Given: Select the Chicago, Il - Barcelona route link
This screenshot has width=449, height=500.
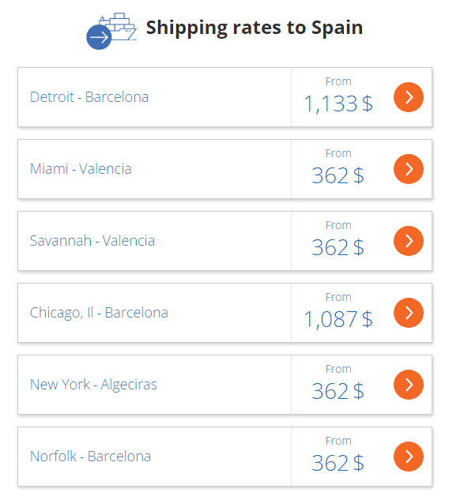Looking at the screenshot, I should (x=99, y=313).
